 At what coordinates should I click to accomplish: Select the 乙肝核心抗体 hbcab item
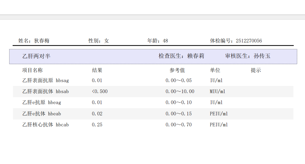tap(46, 125)
